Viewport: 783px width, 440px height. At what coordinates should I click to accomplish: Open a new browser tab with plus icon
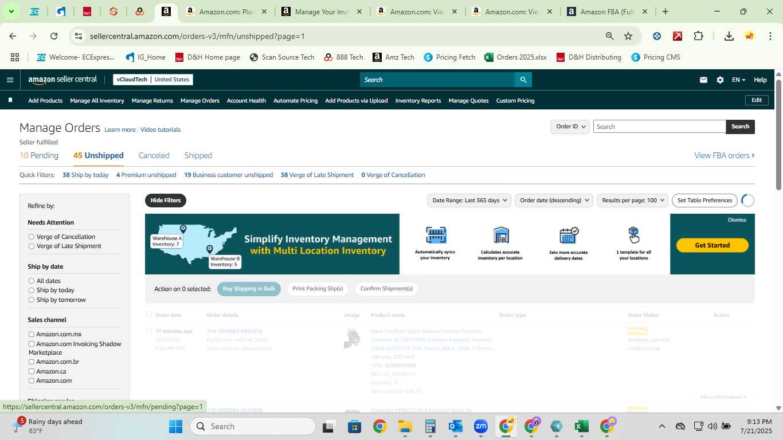point(665,11)
